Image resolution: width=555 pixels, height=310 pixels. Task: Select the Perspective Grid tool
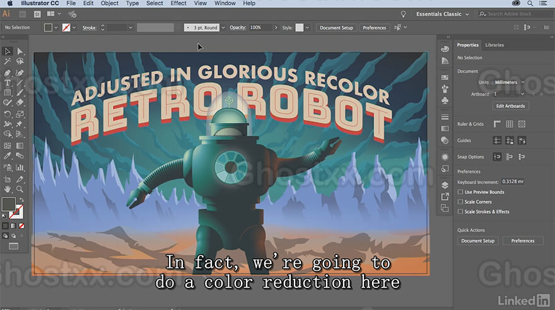pyautogui.click(x=20, y=134)
